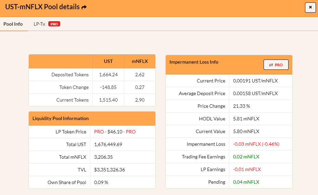Click the 0.02 mNFLX trading fee value
The height and width of the screenshot is (195, 318).
tap(246, 157)
